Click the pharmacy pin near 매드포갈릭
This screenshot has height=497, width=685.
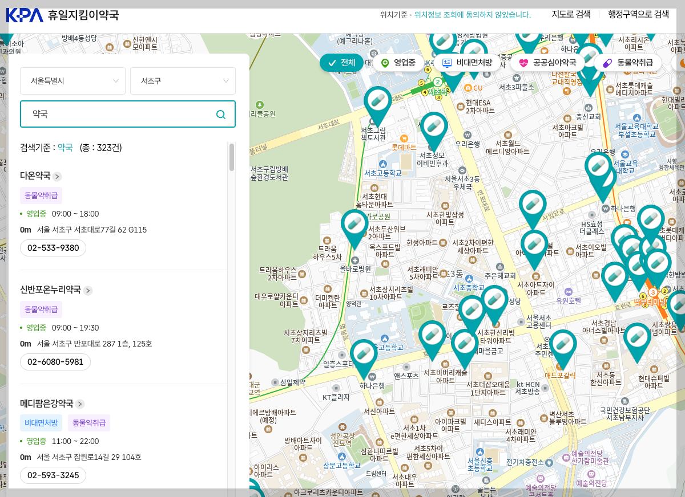pos(562,344)
